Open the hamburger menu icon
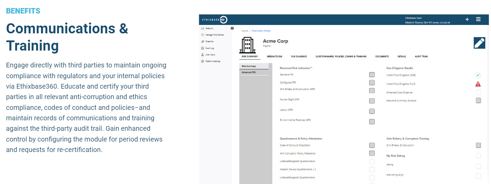Viewport: 491px width, 184px height. [478, 19]
